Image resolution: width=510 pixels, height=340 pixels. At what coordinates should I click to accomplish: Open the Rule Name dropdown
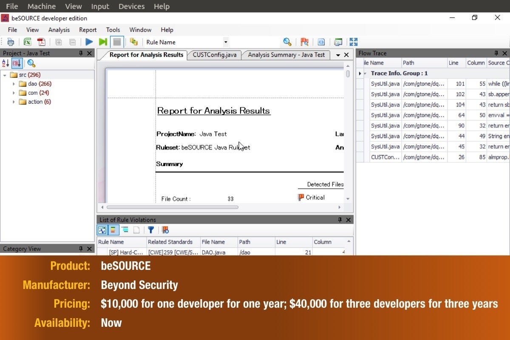coord(226,42)
